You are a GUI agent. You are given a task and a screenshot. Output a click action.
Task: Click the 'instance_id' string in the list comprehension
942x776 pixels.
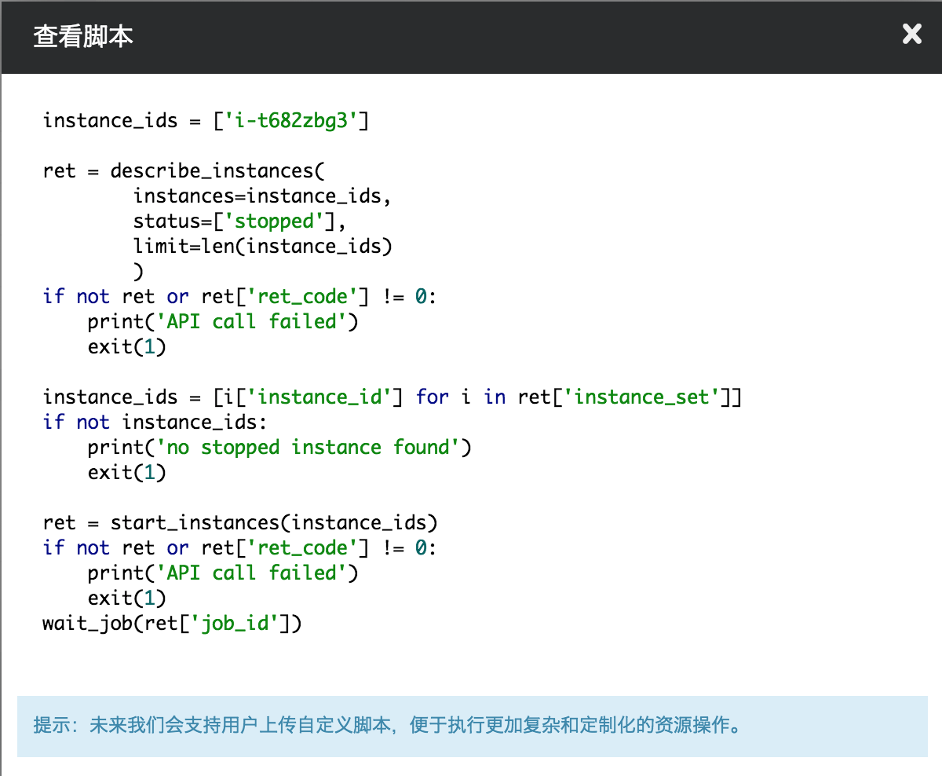pos(325,397)
